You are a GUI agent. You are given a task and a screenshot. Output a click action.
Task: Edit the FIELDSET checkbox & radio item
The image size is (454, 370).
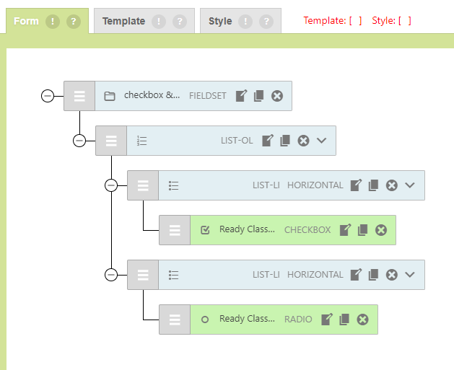(242, 96)
